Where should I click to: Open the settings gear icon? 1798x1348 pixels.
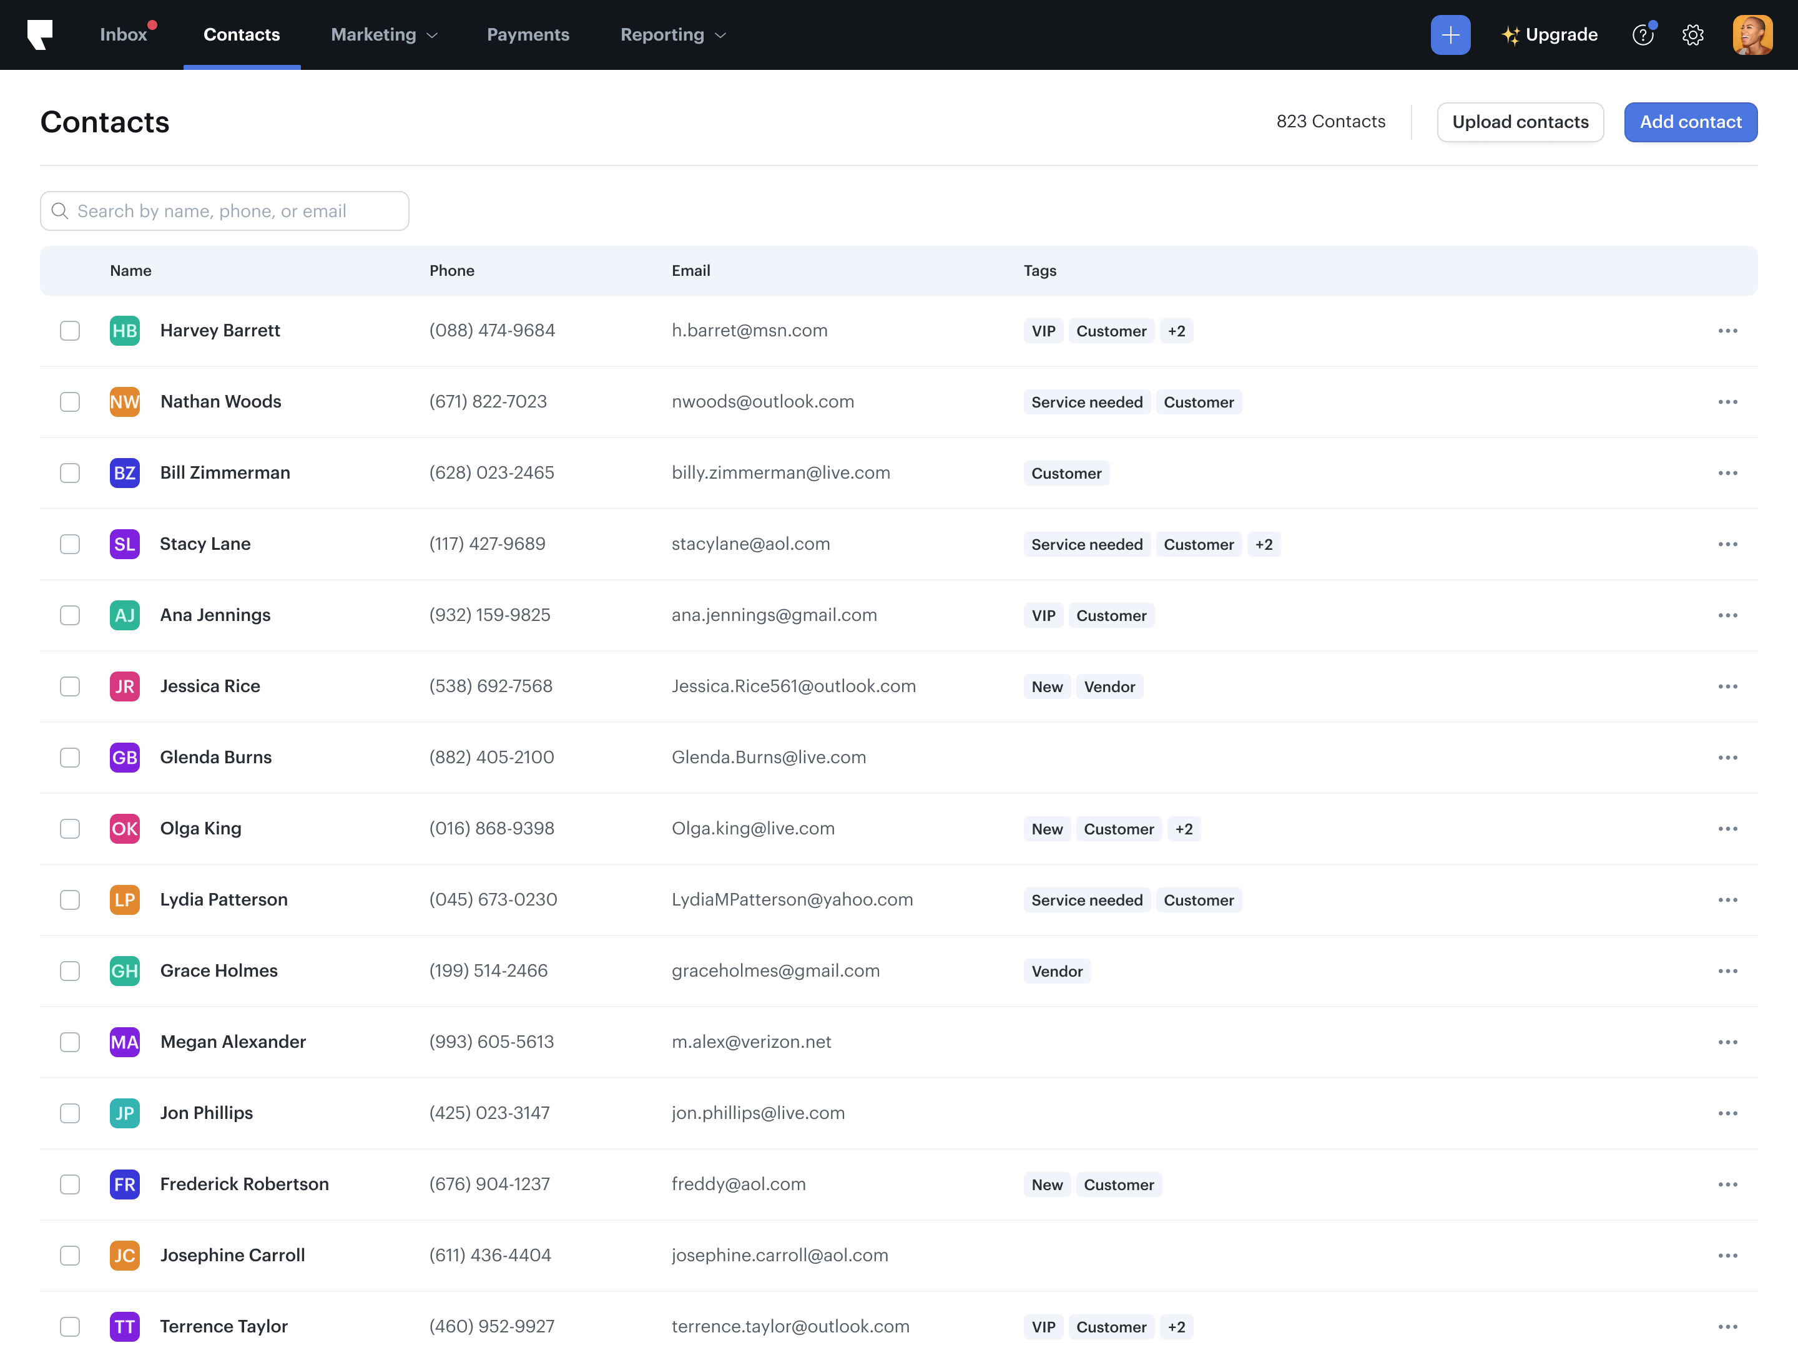click(1692, 35)
